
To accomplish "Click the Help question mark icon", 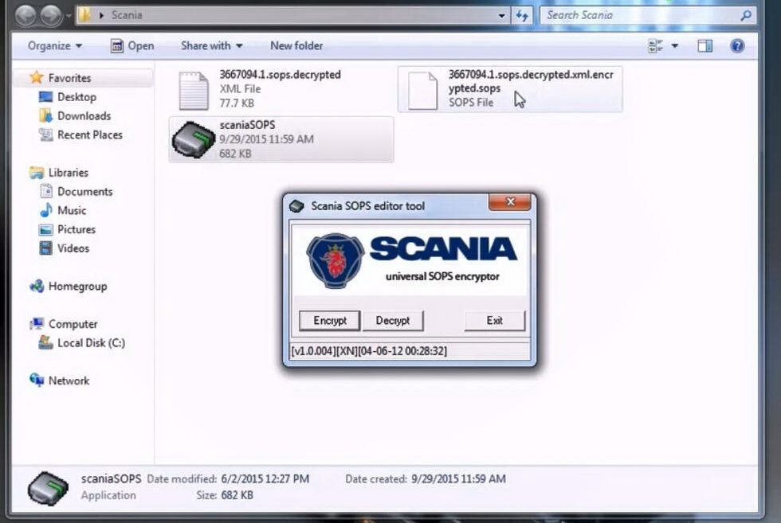I will coord(737,46).
